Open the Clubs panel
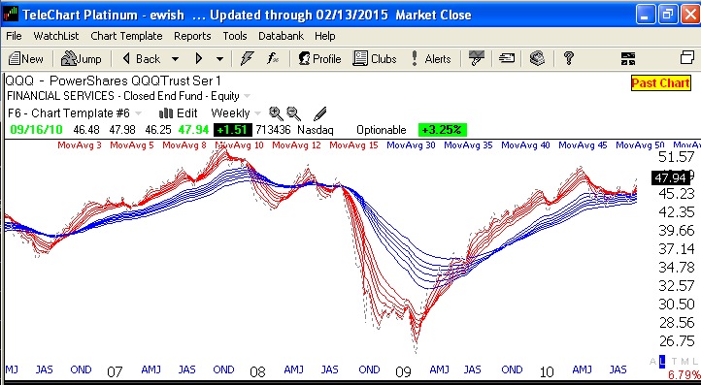The width and height of the screenshot is (701, 385). click(x=375, y=58)
